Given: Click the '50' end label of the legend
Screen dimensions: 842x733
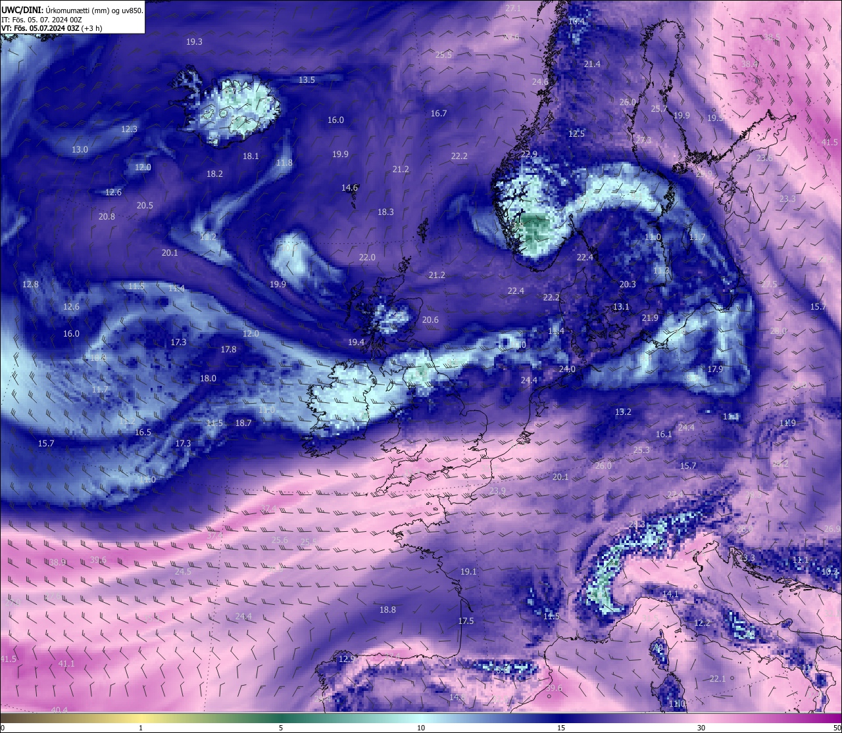Looking at the screenshot, I should 837,728.
